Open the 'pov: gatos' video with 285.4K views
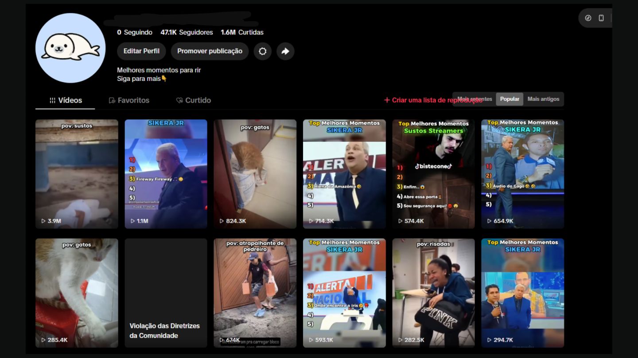638x358 pixels. [x=77, y=293]
